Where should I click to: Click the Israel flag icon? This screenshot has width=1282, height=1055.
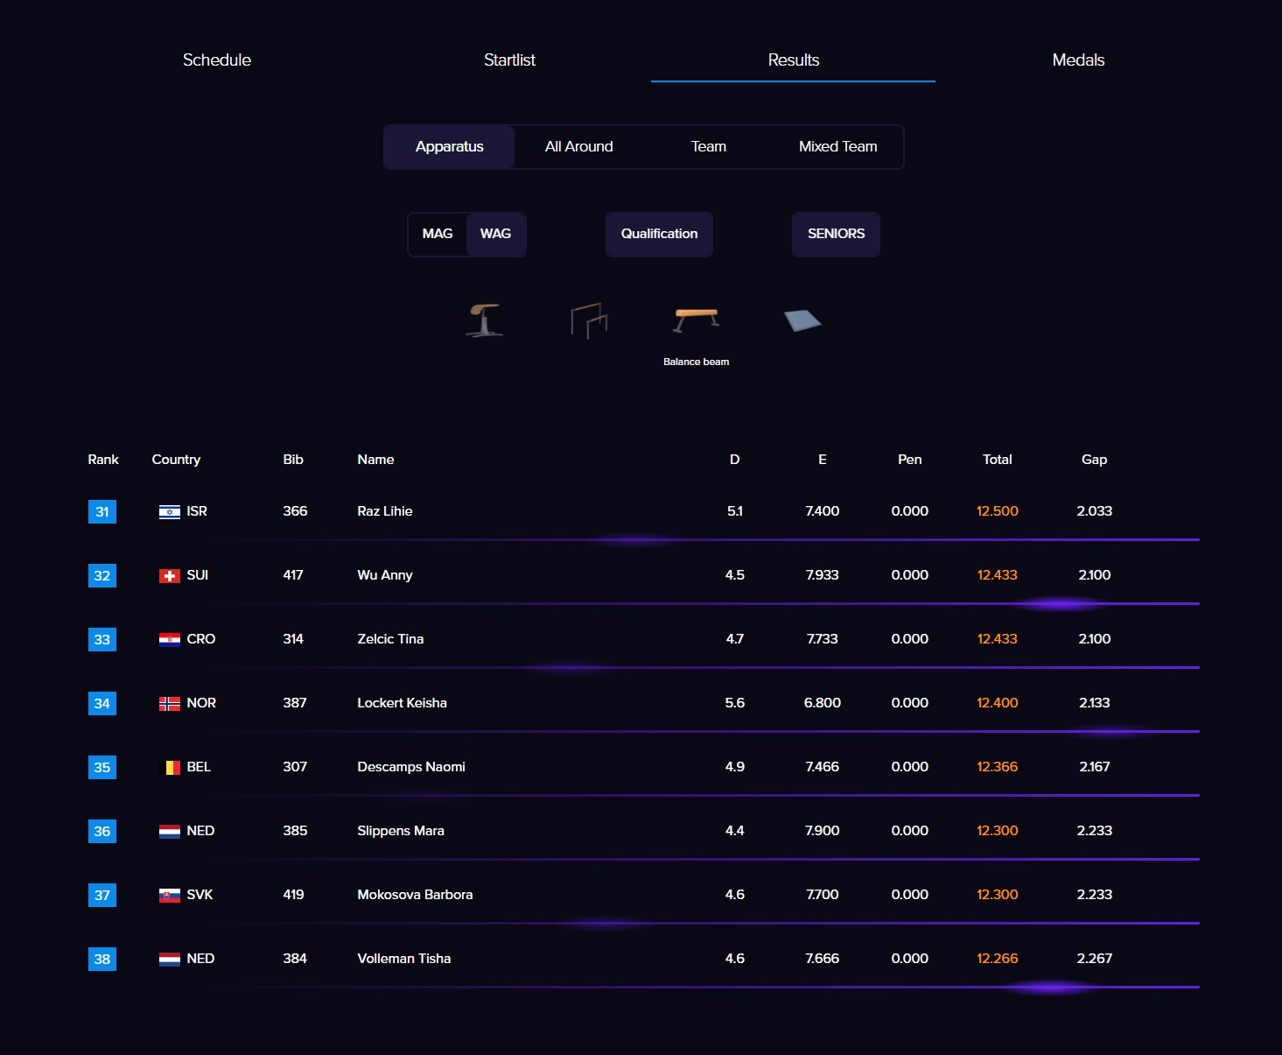coord(170,512)
